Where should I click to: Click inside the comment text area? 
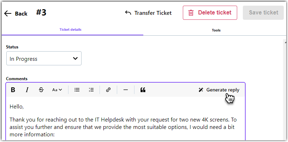[126, 119]
